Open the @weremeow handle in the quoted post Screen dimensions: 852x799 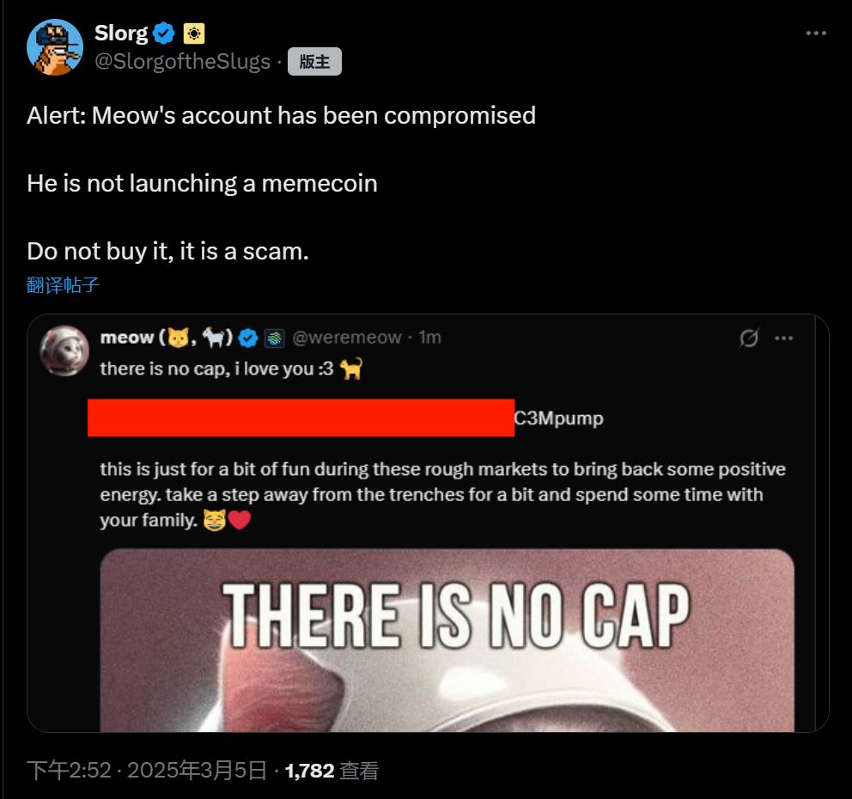(x=347, y=338)
